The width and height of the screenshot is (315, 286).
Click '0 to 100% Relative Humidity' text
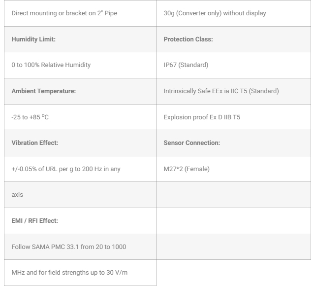51,65
